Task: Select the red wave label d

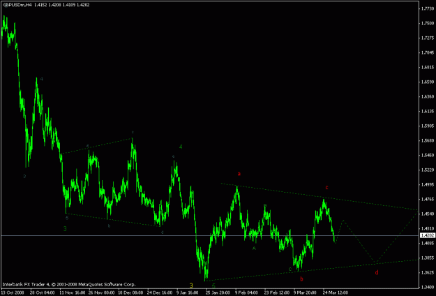Action: pos(377,272)
